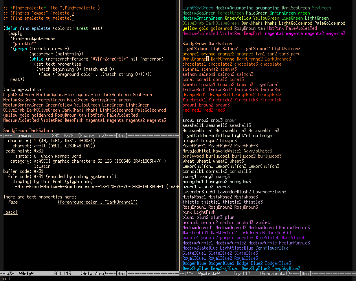Viewport: 356px width, 281px height.
Task: Click the (find-es "emacs" "palette") comment line
Action: click(x=39, y=13)
